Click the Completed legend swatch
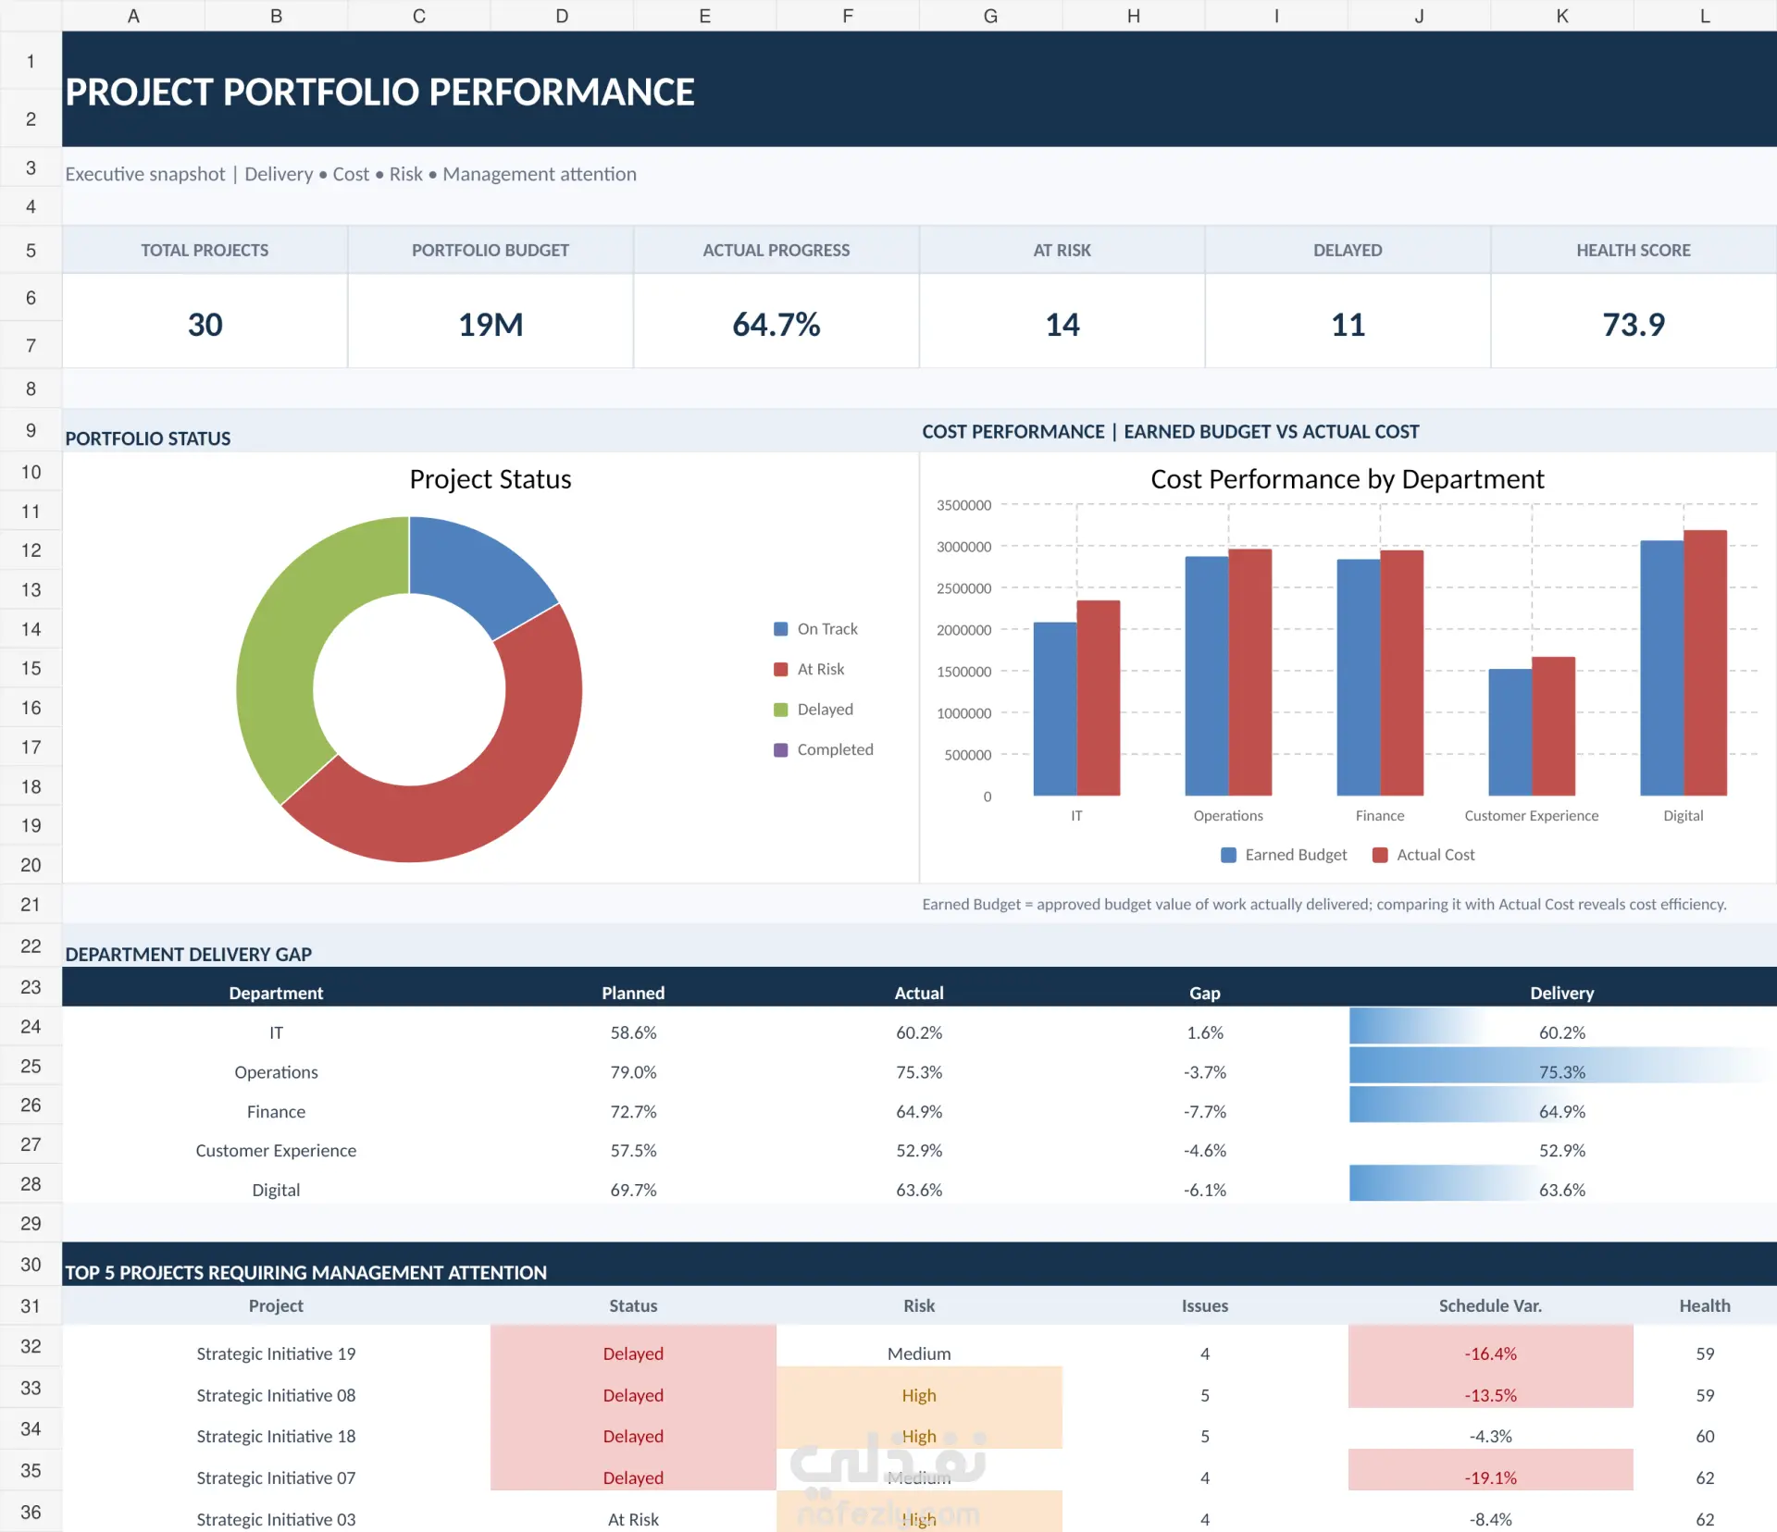Image resolution: width=1777 pixels, height=1532 pixels. 780,749
